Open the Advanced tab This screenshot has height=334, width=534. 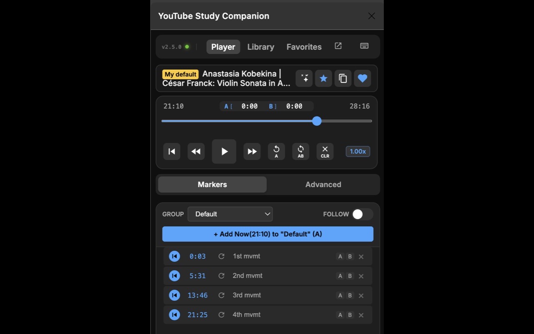pos(323,184)
